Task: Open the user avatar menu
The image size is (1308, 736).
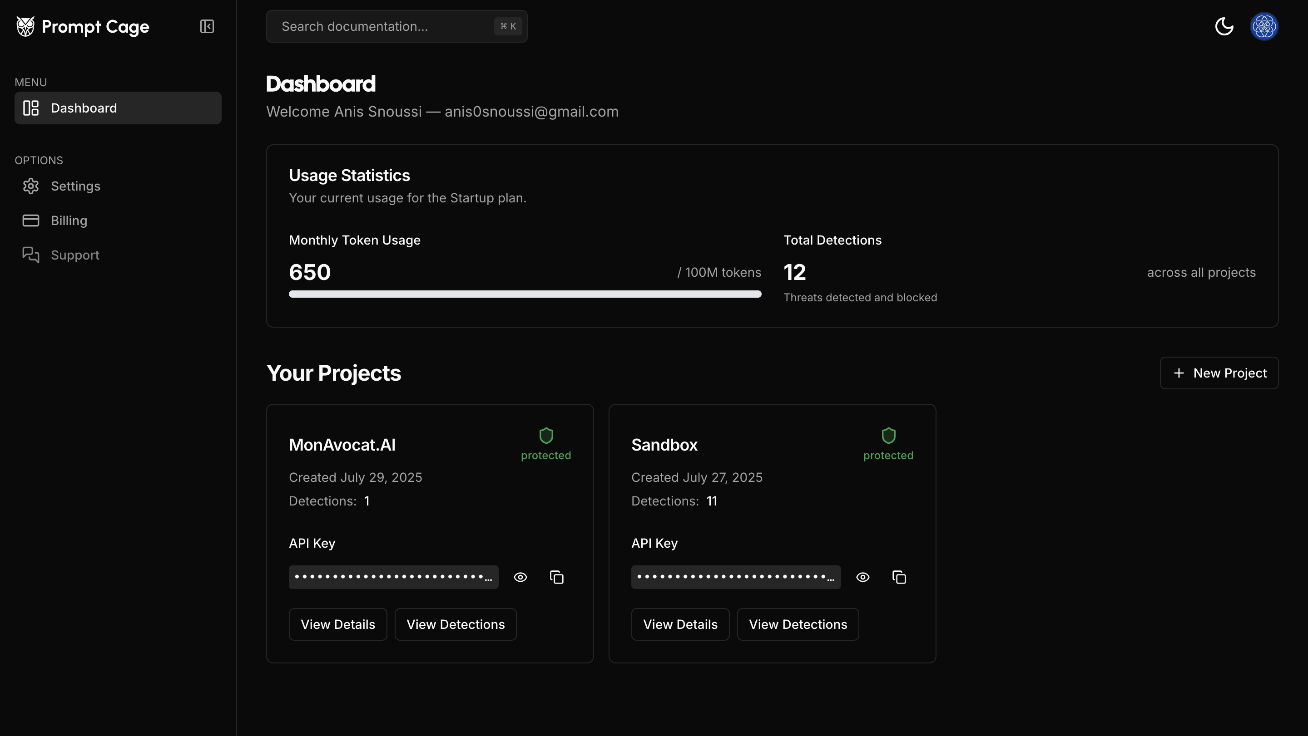Action: pyautogui.click(x=1264, y=26)
